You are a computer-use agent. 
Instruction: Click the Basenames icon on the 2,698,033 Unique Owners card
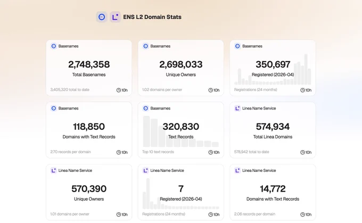[x=145, y=46]
